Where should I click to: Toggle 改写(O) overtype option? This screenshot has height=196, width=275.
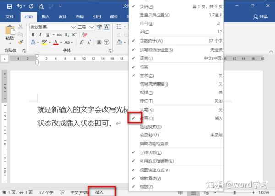pyautogui.click(x=176, y=119)
